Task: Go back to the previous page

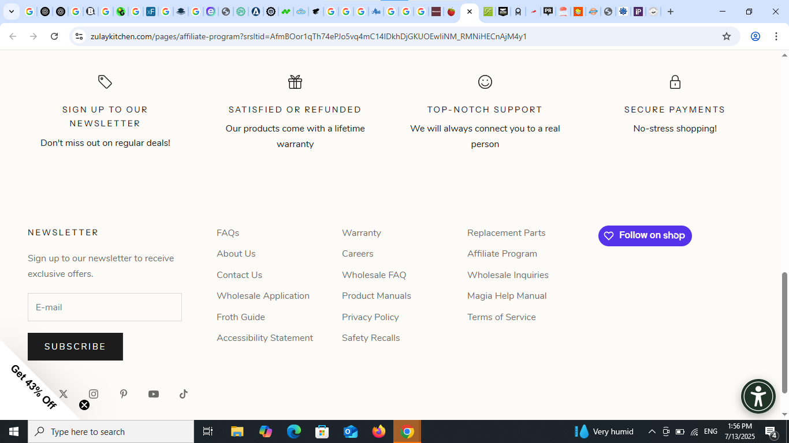Action: click(13, 36)
